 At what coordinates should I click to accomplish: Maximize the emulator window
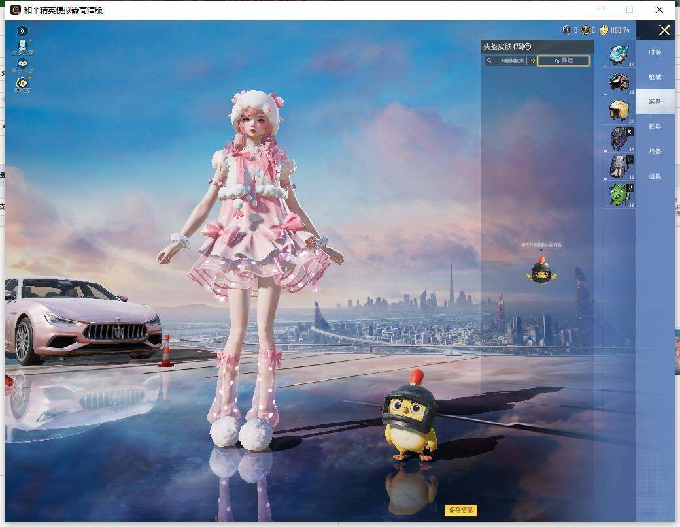coord(630,10)
